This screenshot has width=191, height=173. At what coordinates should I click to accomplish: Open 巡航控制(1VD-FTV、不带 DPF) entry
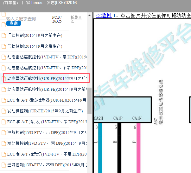[x=47, y=165]
